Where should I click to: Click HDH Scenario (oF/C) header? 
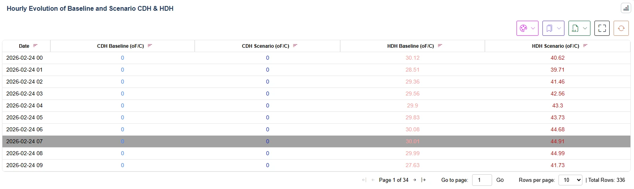point(558,46)
